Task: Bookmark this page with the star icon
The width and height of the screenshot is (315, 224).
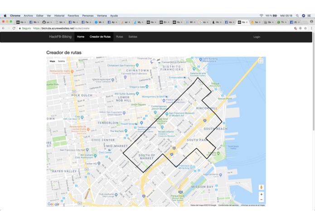Action: (305, 28)
